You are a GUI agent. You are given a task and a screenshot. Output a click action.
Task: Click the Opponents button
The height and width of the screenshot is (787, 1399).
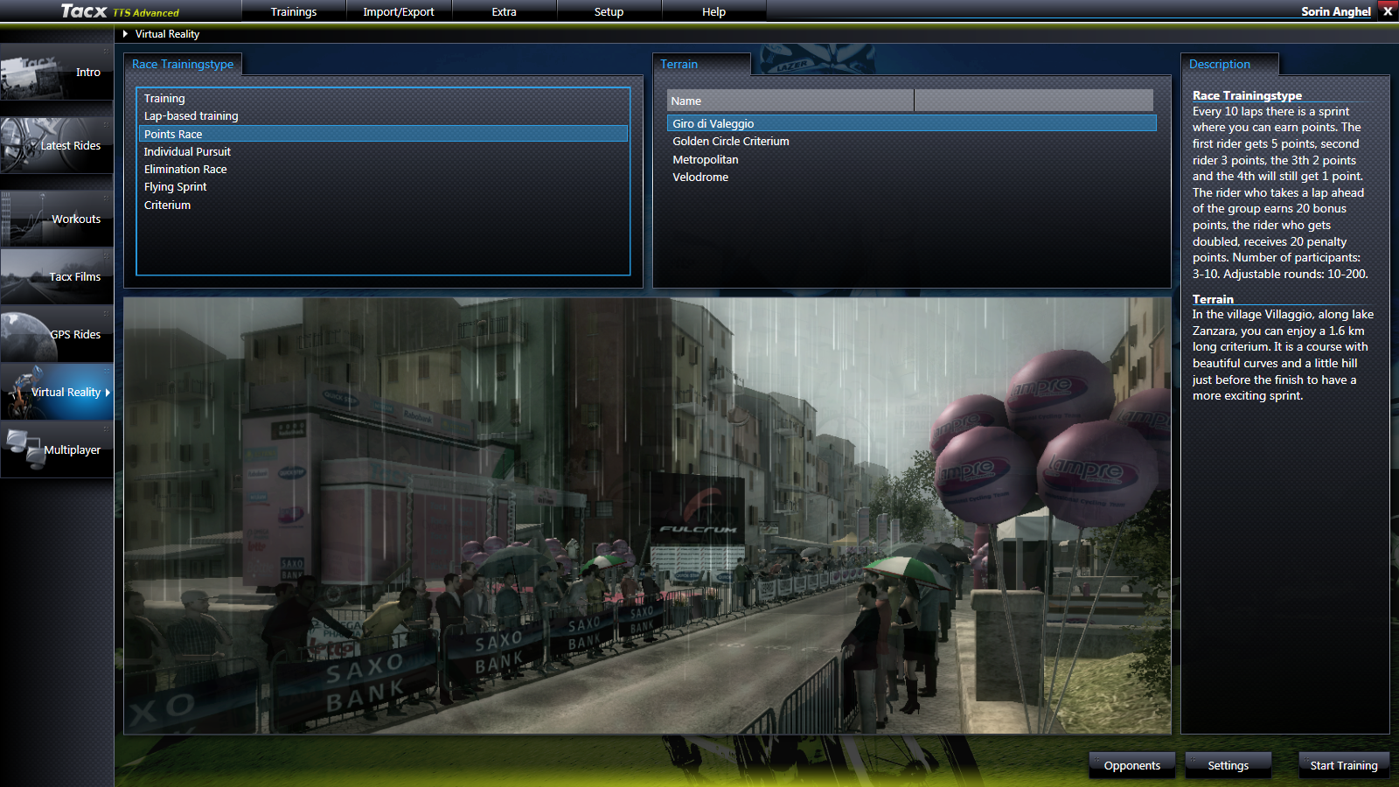click(x=1132, y=765)
